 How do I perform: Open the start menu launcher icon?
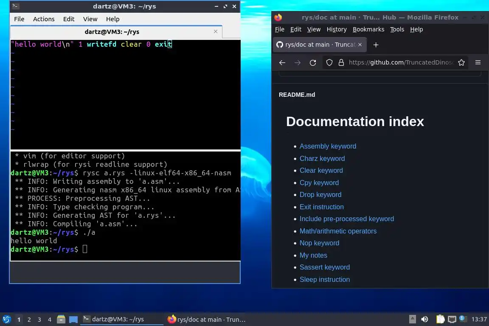[6, 320]
